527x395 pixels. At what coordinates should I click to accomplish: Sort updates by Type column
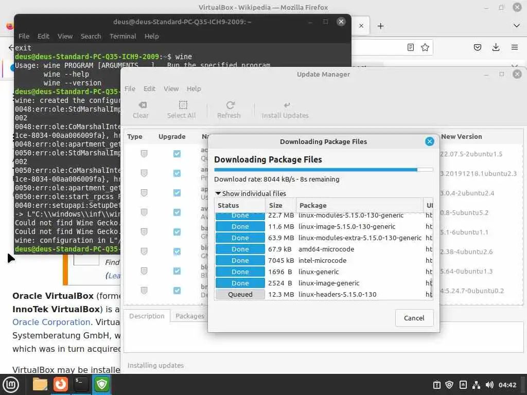[x=135, y=137]
